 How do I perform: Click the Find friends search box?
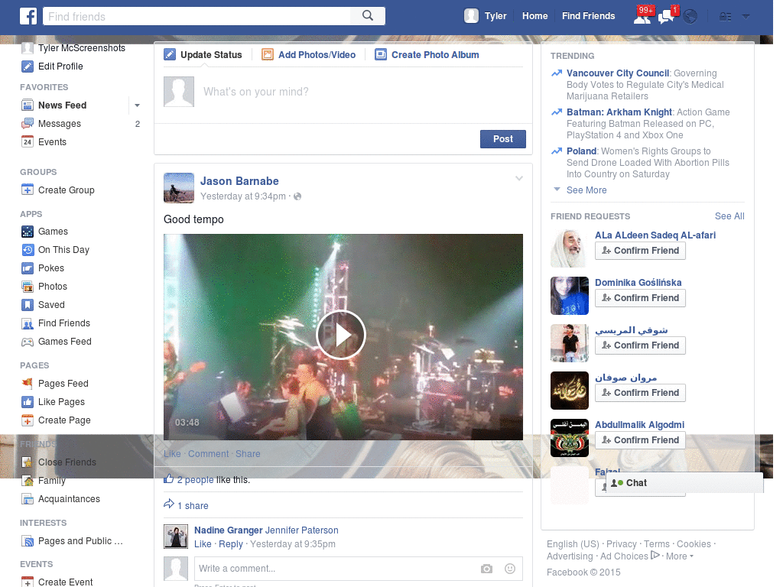(x=197, y=16)
